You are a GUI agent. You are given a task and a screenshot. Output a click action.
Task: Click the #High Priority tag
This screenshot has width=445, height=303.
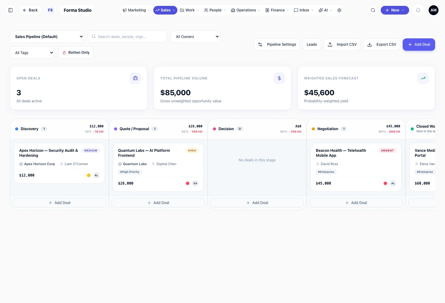coord(130,172)
